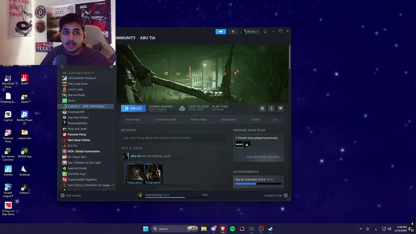Open Friends & Chat icon

pos(286,195)
